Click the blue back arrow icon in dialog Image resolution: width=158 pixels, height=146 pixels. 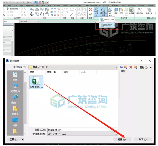(x=121, y=67)
